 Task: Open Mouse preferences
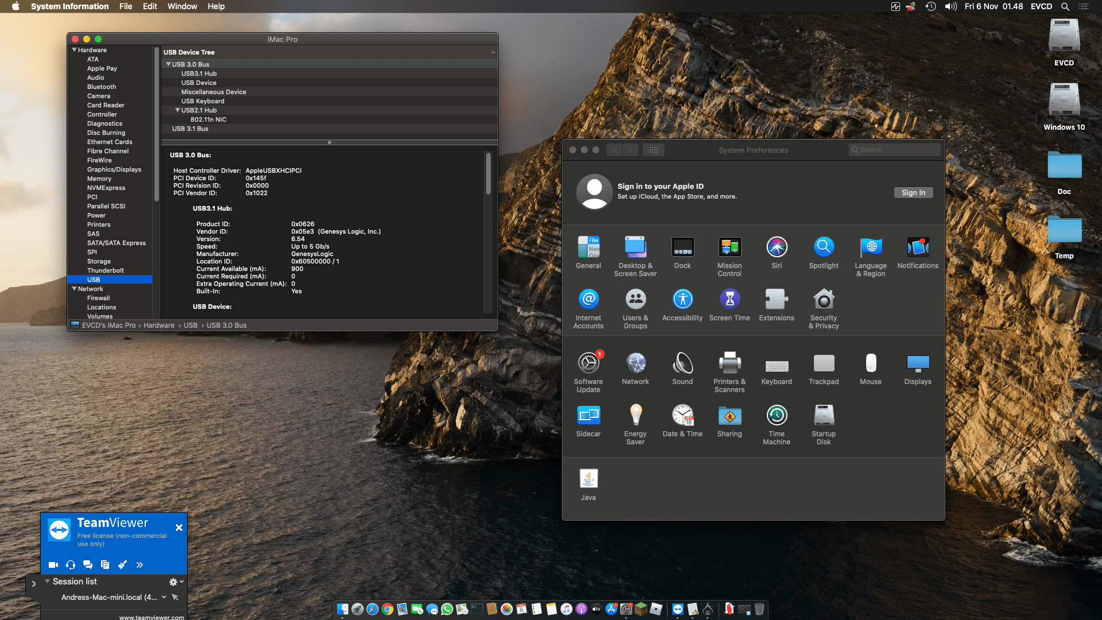coord(871,369)
